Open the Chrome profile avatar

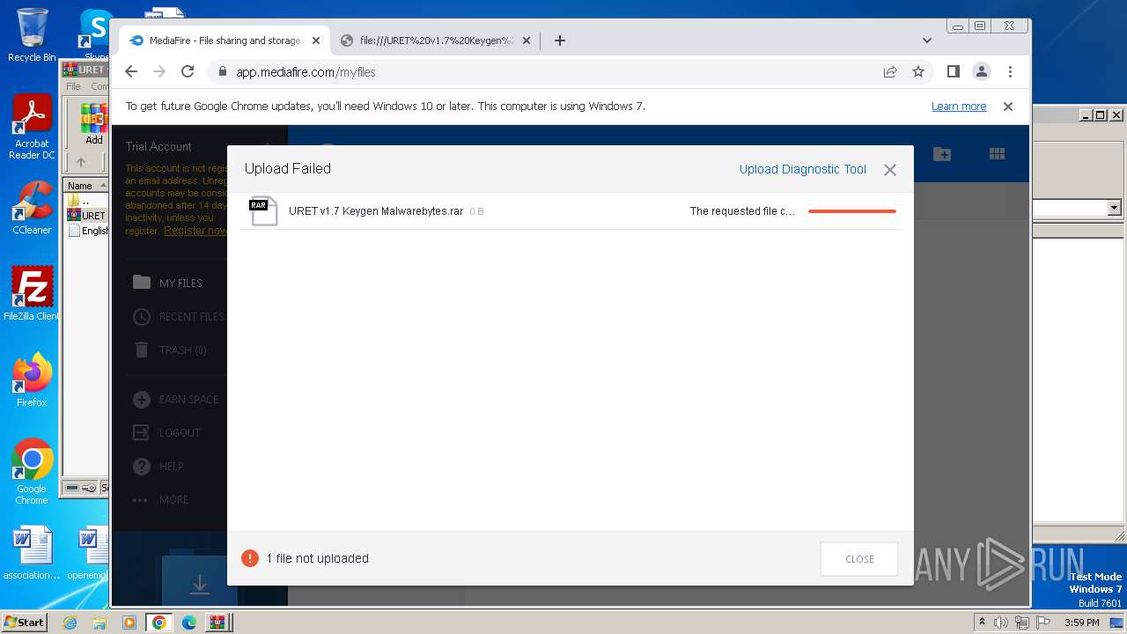click(982, 71)
